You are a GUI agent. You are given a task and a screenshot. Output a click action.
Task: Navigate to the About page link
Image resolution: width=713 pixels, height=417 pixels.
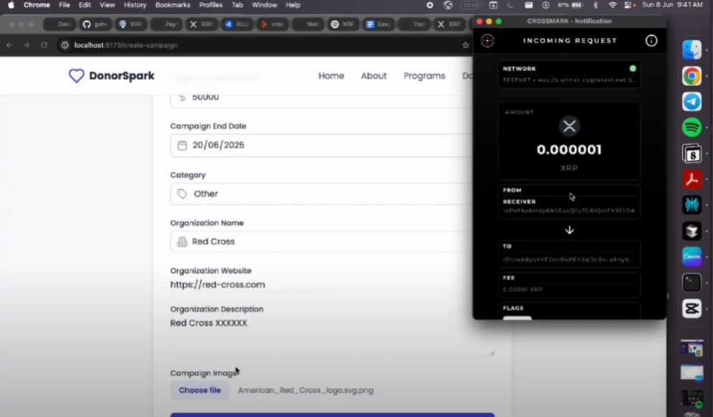click(374, 76)
